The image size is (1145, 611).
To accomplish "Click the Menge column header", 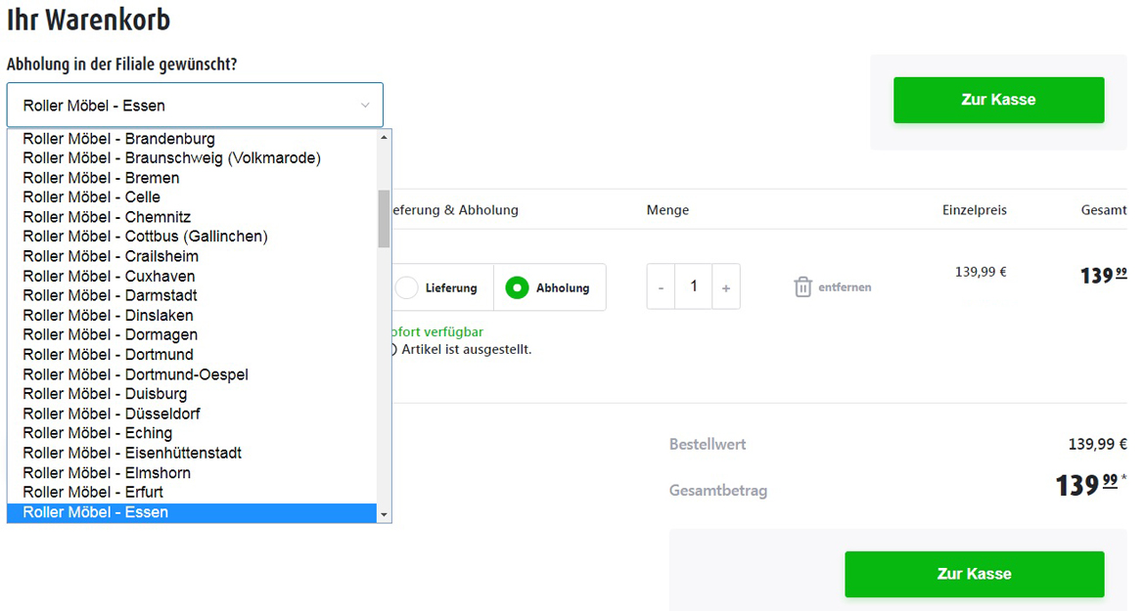I will [667, 210].
